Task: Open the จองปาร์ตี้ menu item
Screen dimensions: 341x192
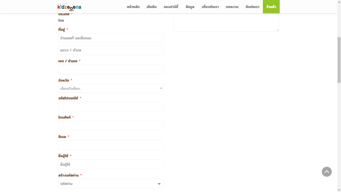Action: click(171, 7)
